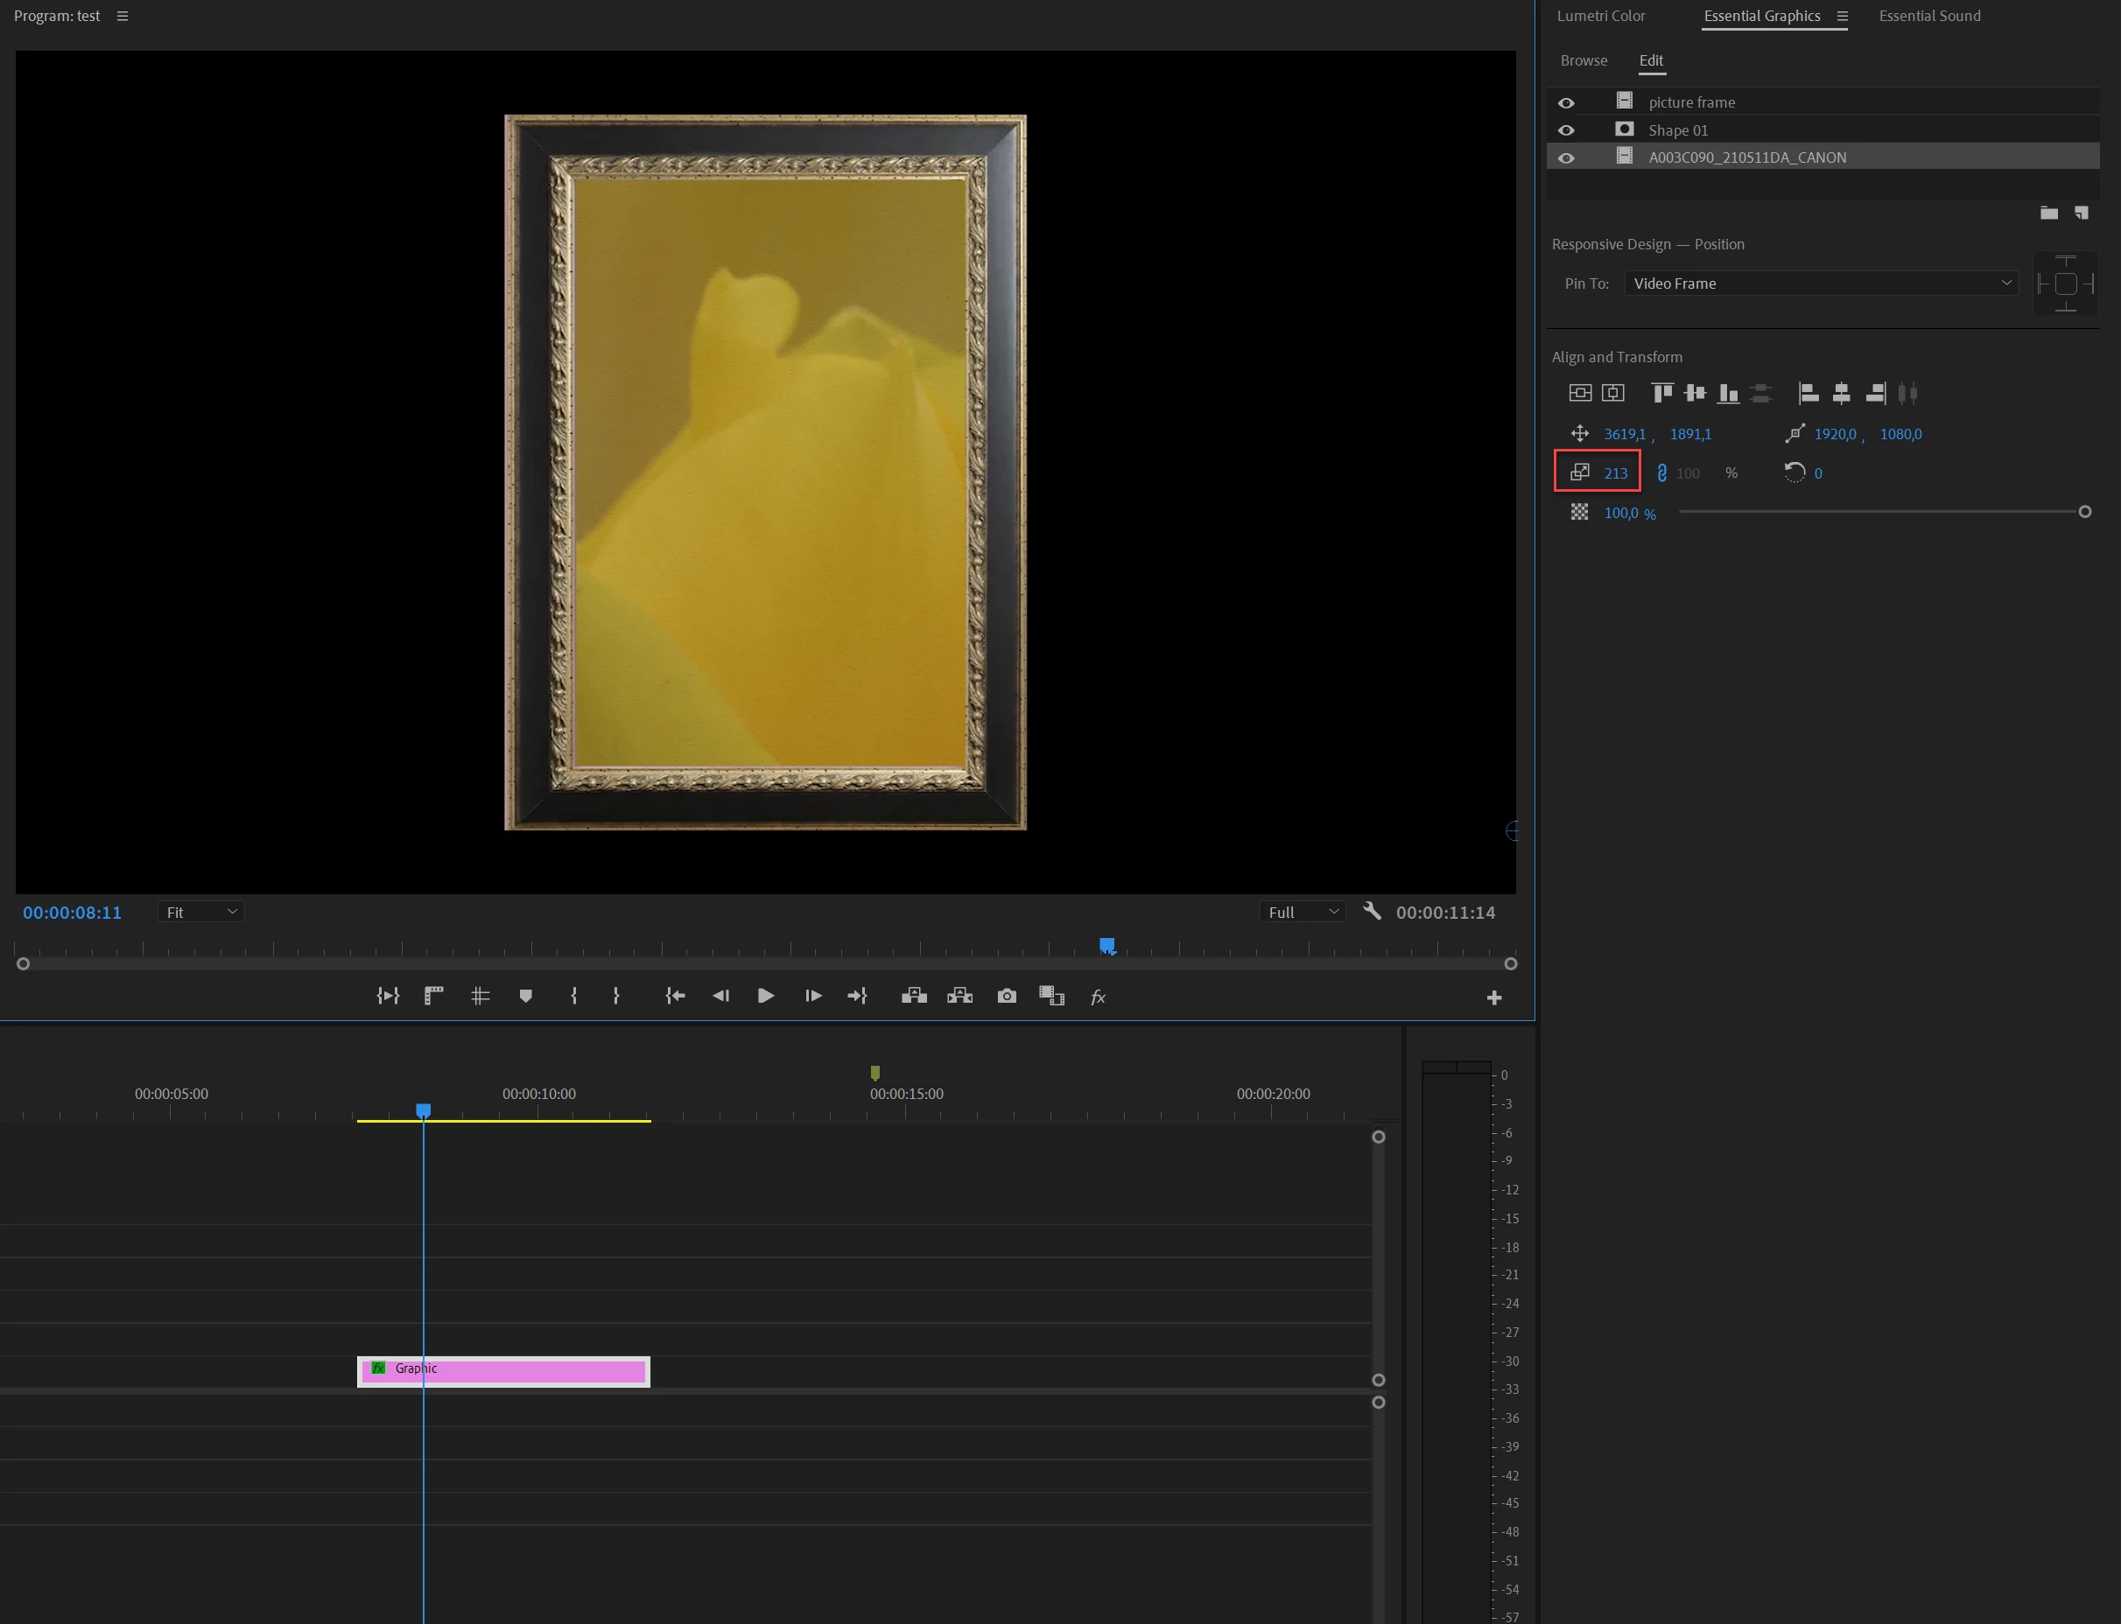Click the New Layer icon
Screen dimensions: 2121x1624
click(2082, 213)
